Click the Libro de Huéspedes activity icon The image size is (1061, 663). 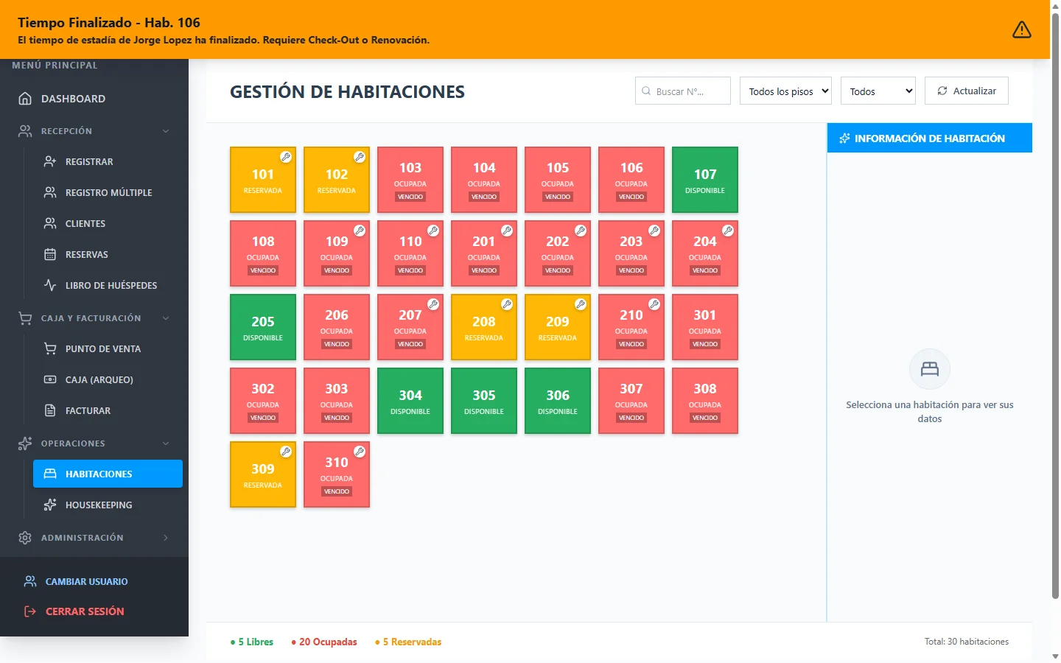50,285
